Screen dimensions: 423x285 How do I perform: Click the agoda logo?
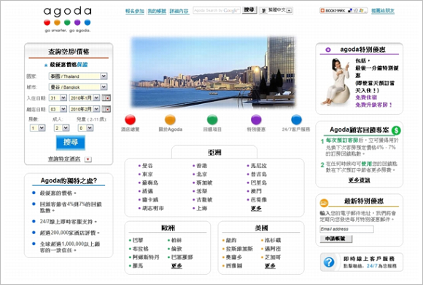(67, 20)
